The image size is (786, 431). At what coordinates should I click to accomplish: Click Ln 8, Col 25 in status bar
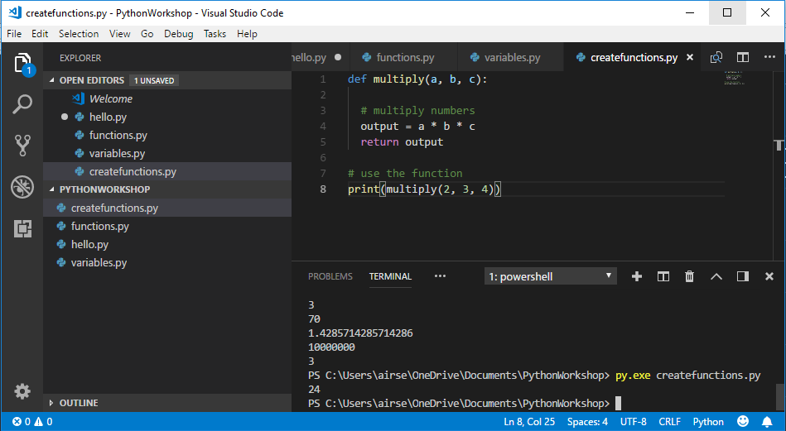tap(529, 422)
